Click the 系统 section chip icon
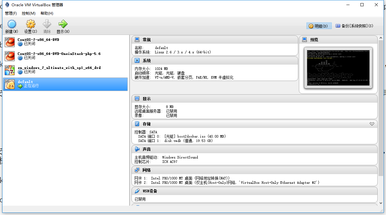The height and width of the screenshot is (215, 386). [x=137, y=61]
